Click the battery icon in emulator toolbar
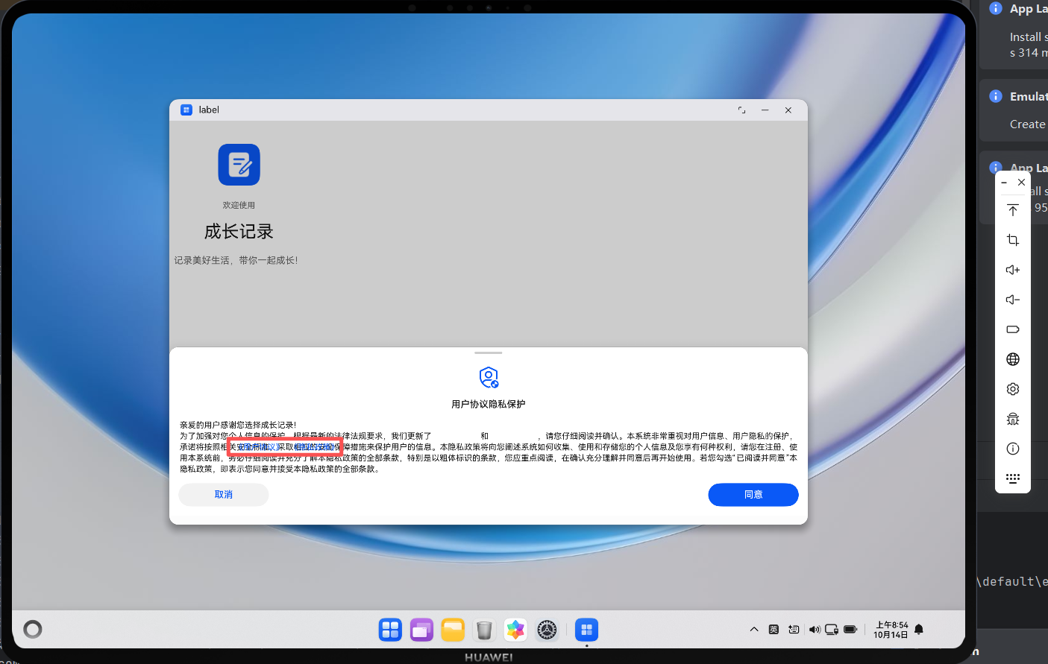The image size is (1048, 664). coord(1012,329)
